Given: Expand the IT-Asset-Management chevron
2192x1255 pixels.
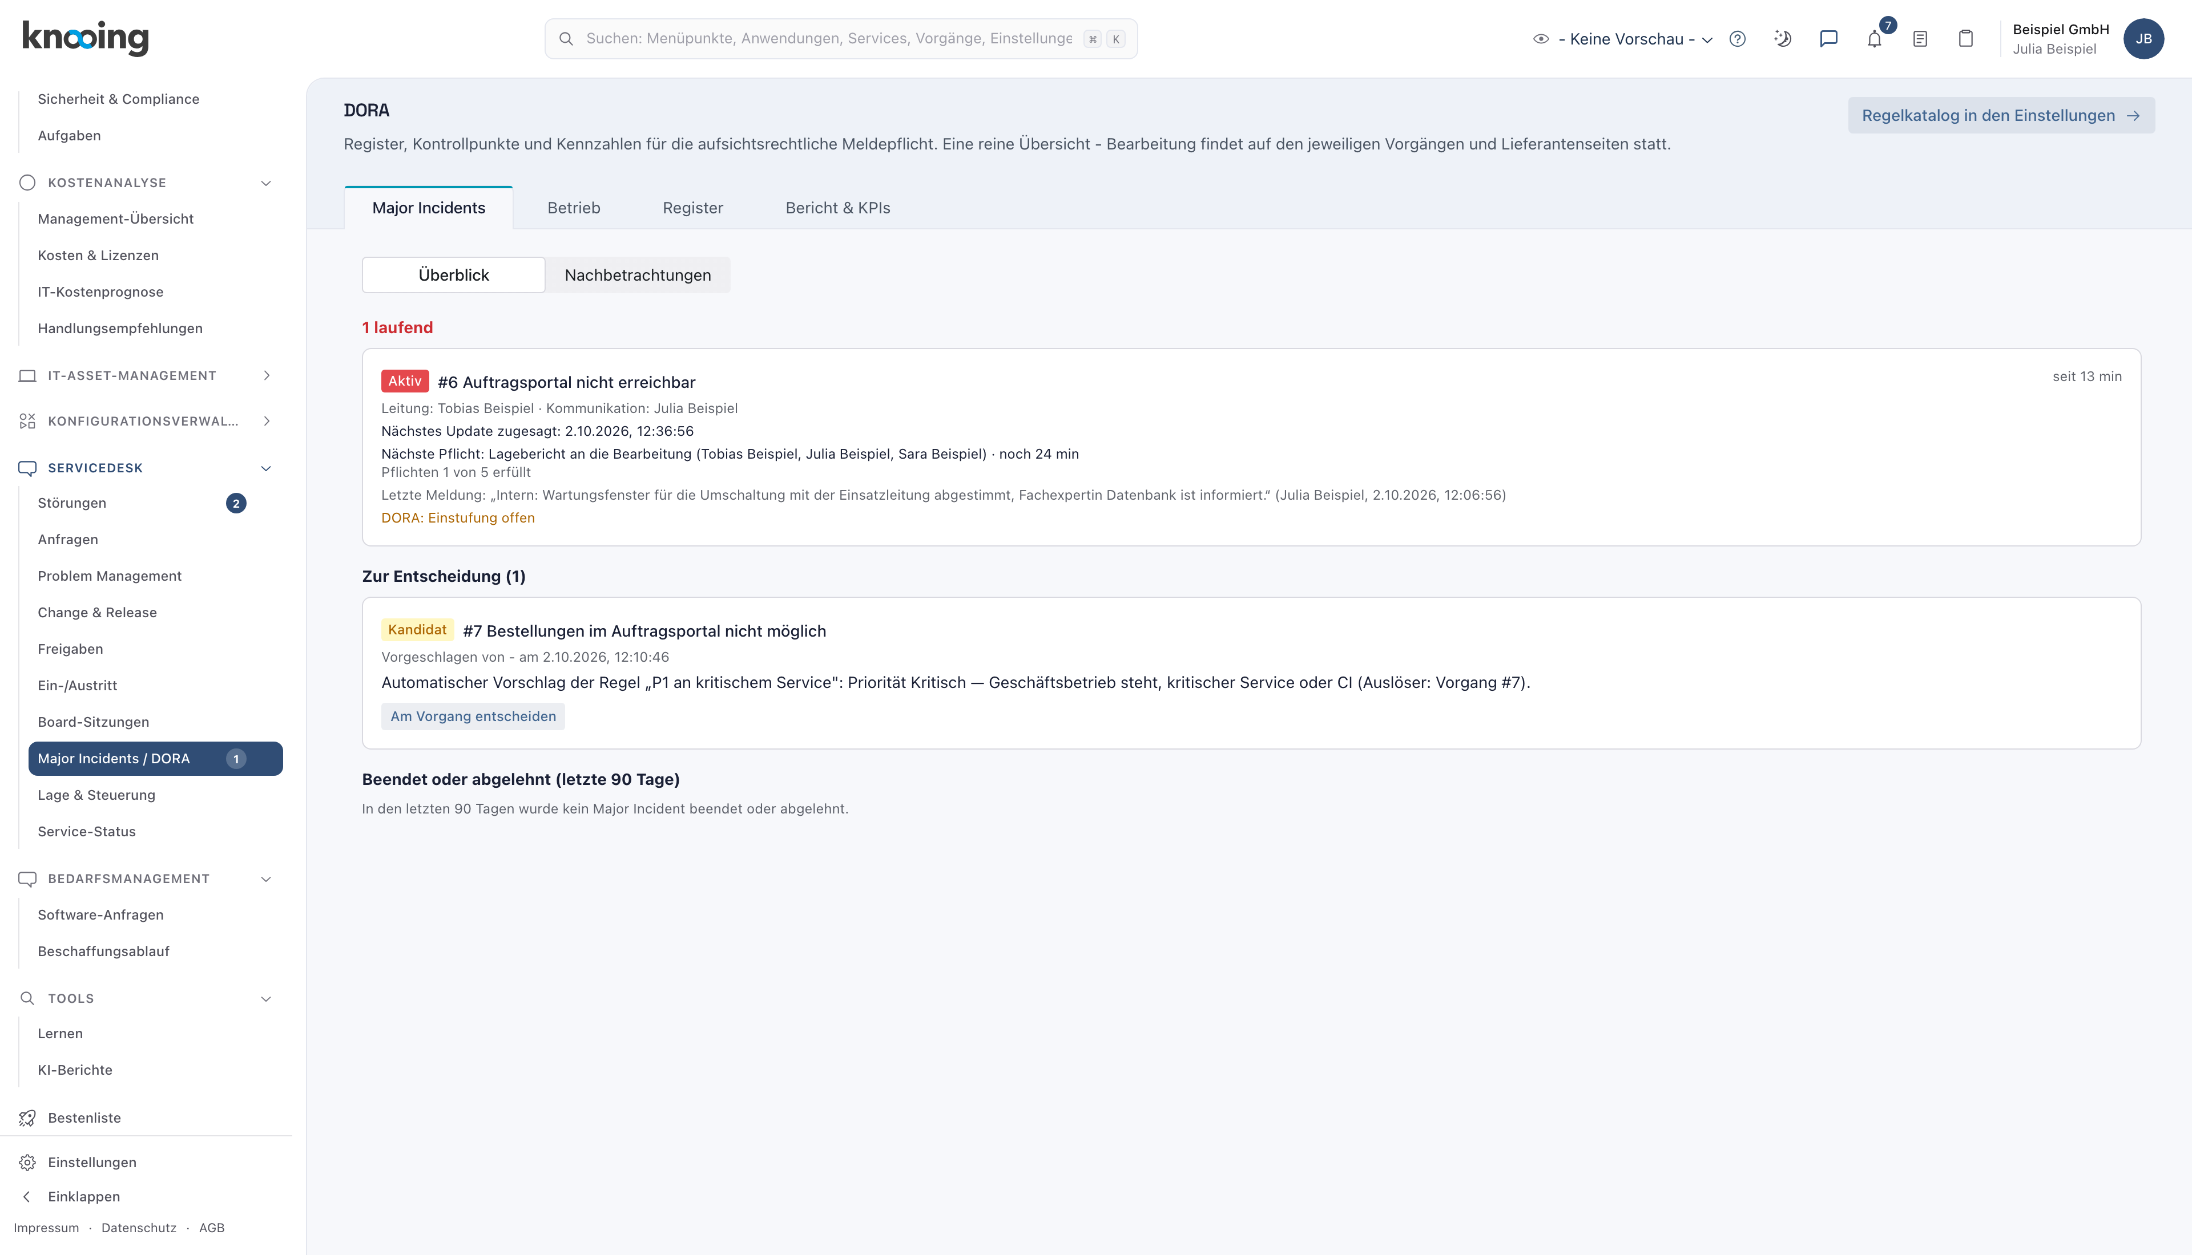Looking at the screenshot, I should [x=267, y=376].
